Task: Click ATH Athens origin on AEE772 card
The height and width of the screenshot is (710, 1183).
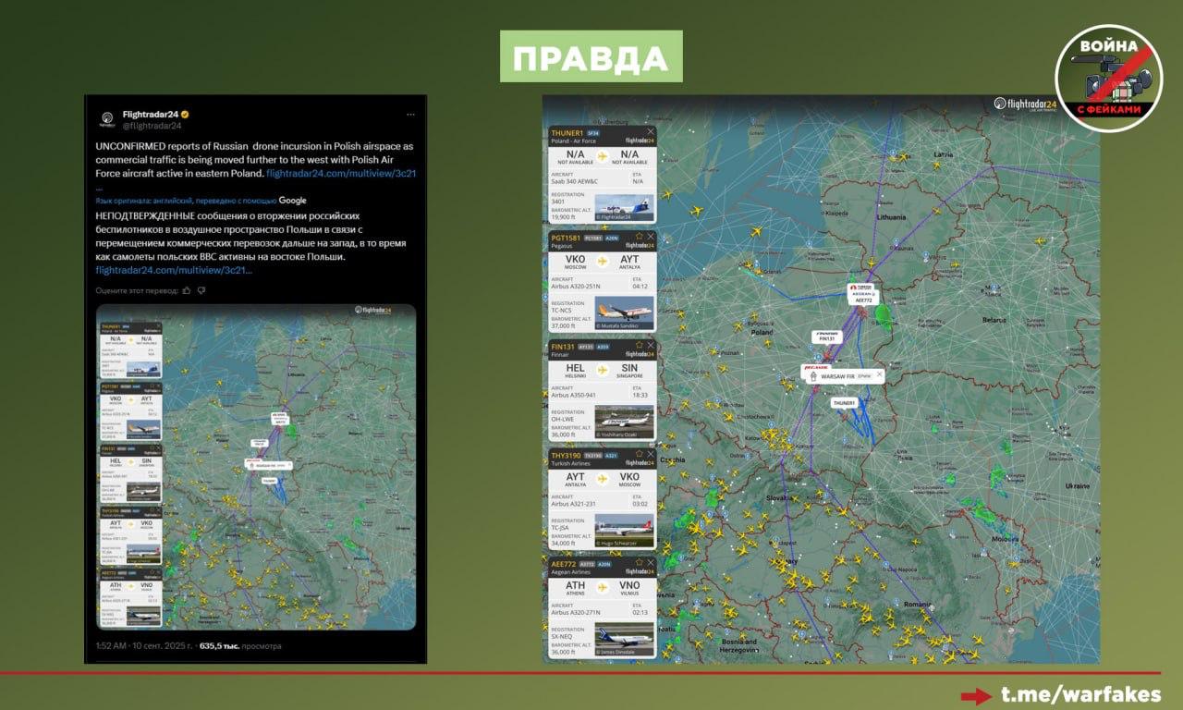Action: pos(575,588)
